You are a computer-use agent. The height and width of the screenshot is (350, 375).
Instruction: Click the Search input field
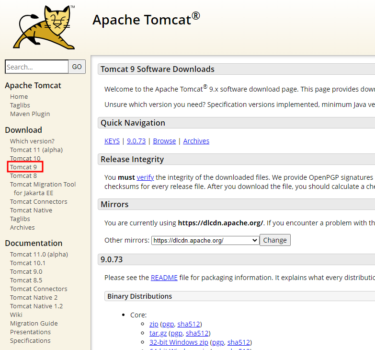point(36,67)
